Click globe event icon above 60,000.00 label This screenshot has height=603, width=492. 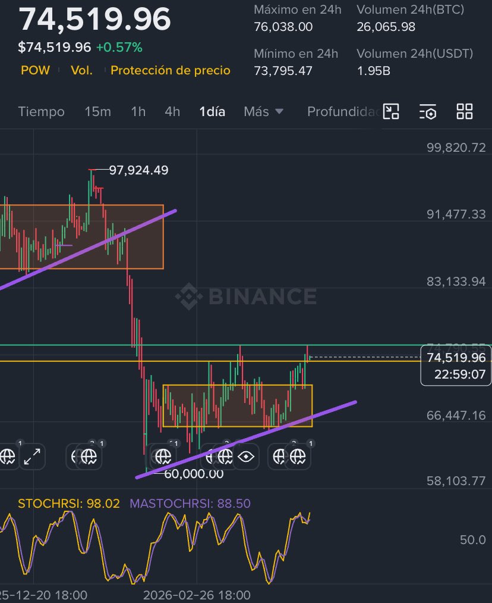pos(162,457)
